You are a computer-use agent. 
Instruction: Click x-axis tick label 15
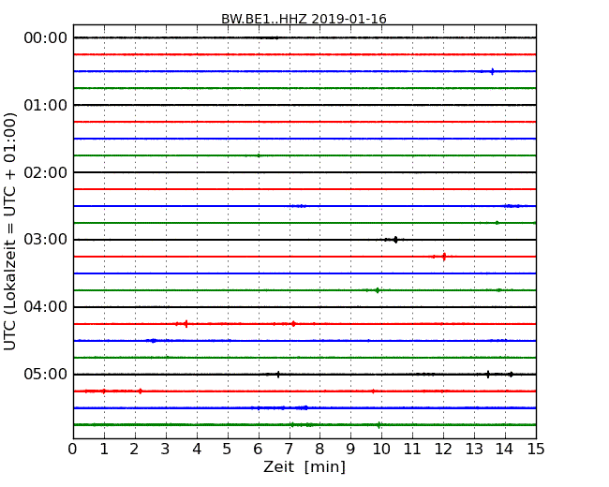[x=536, y=450]
